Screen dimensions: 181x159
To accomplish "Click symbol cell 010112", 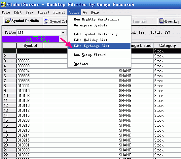I will (x=30, y=110).
